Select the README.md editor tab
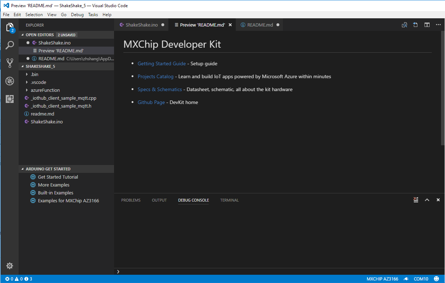 coord(259,25)
